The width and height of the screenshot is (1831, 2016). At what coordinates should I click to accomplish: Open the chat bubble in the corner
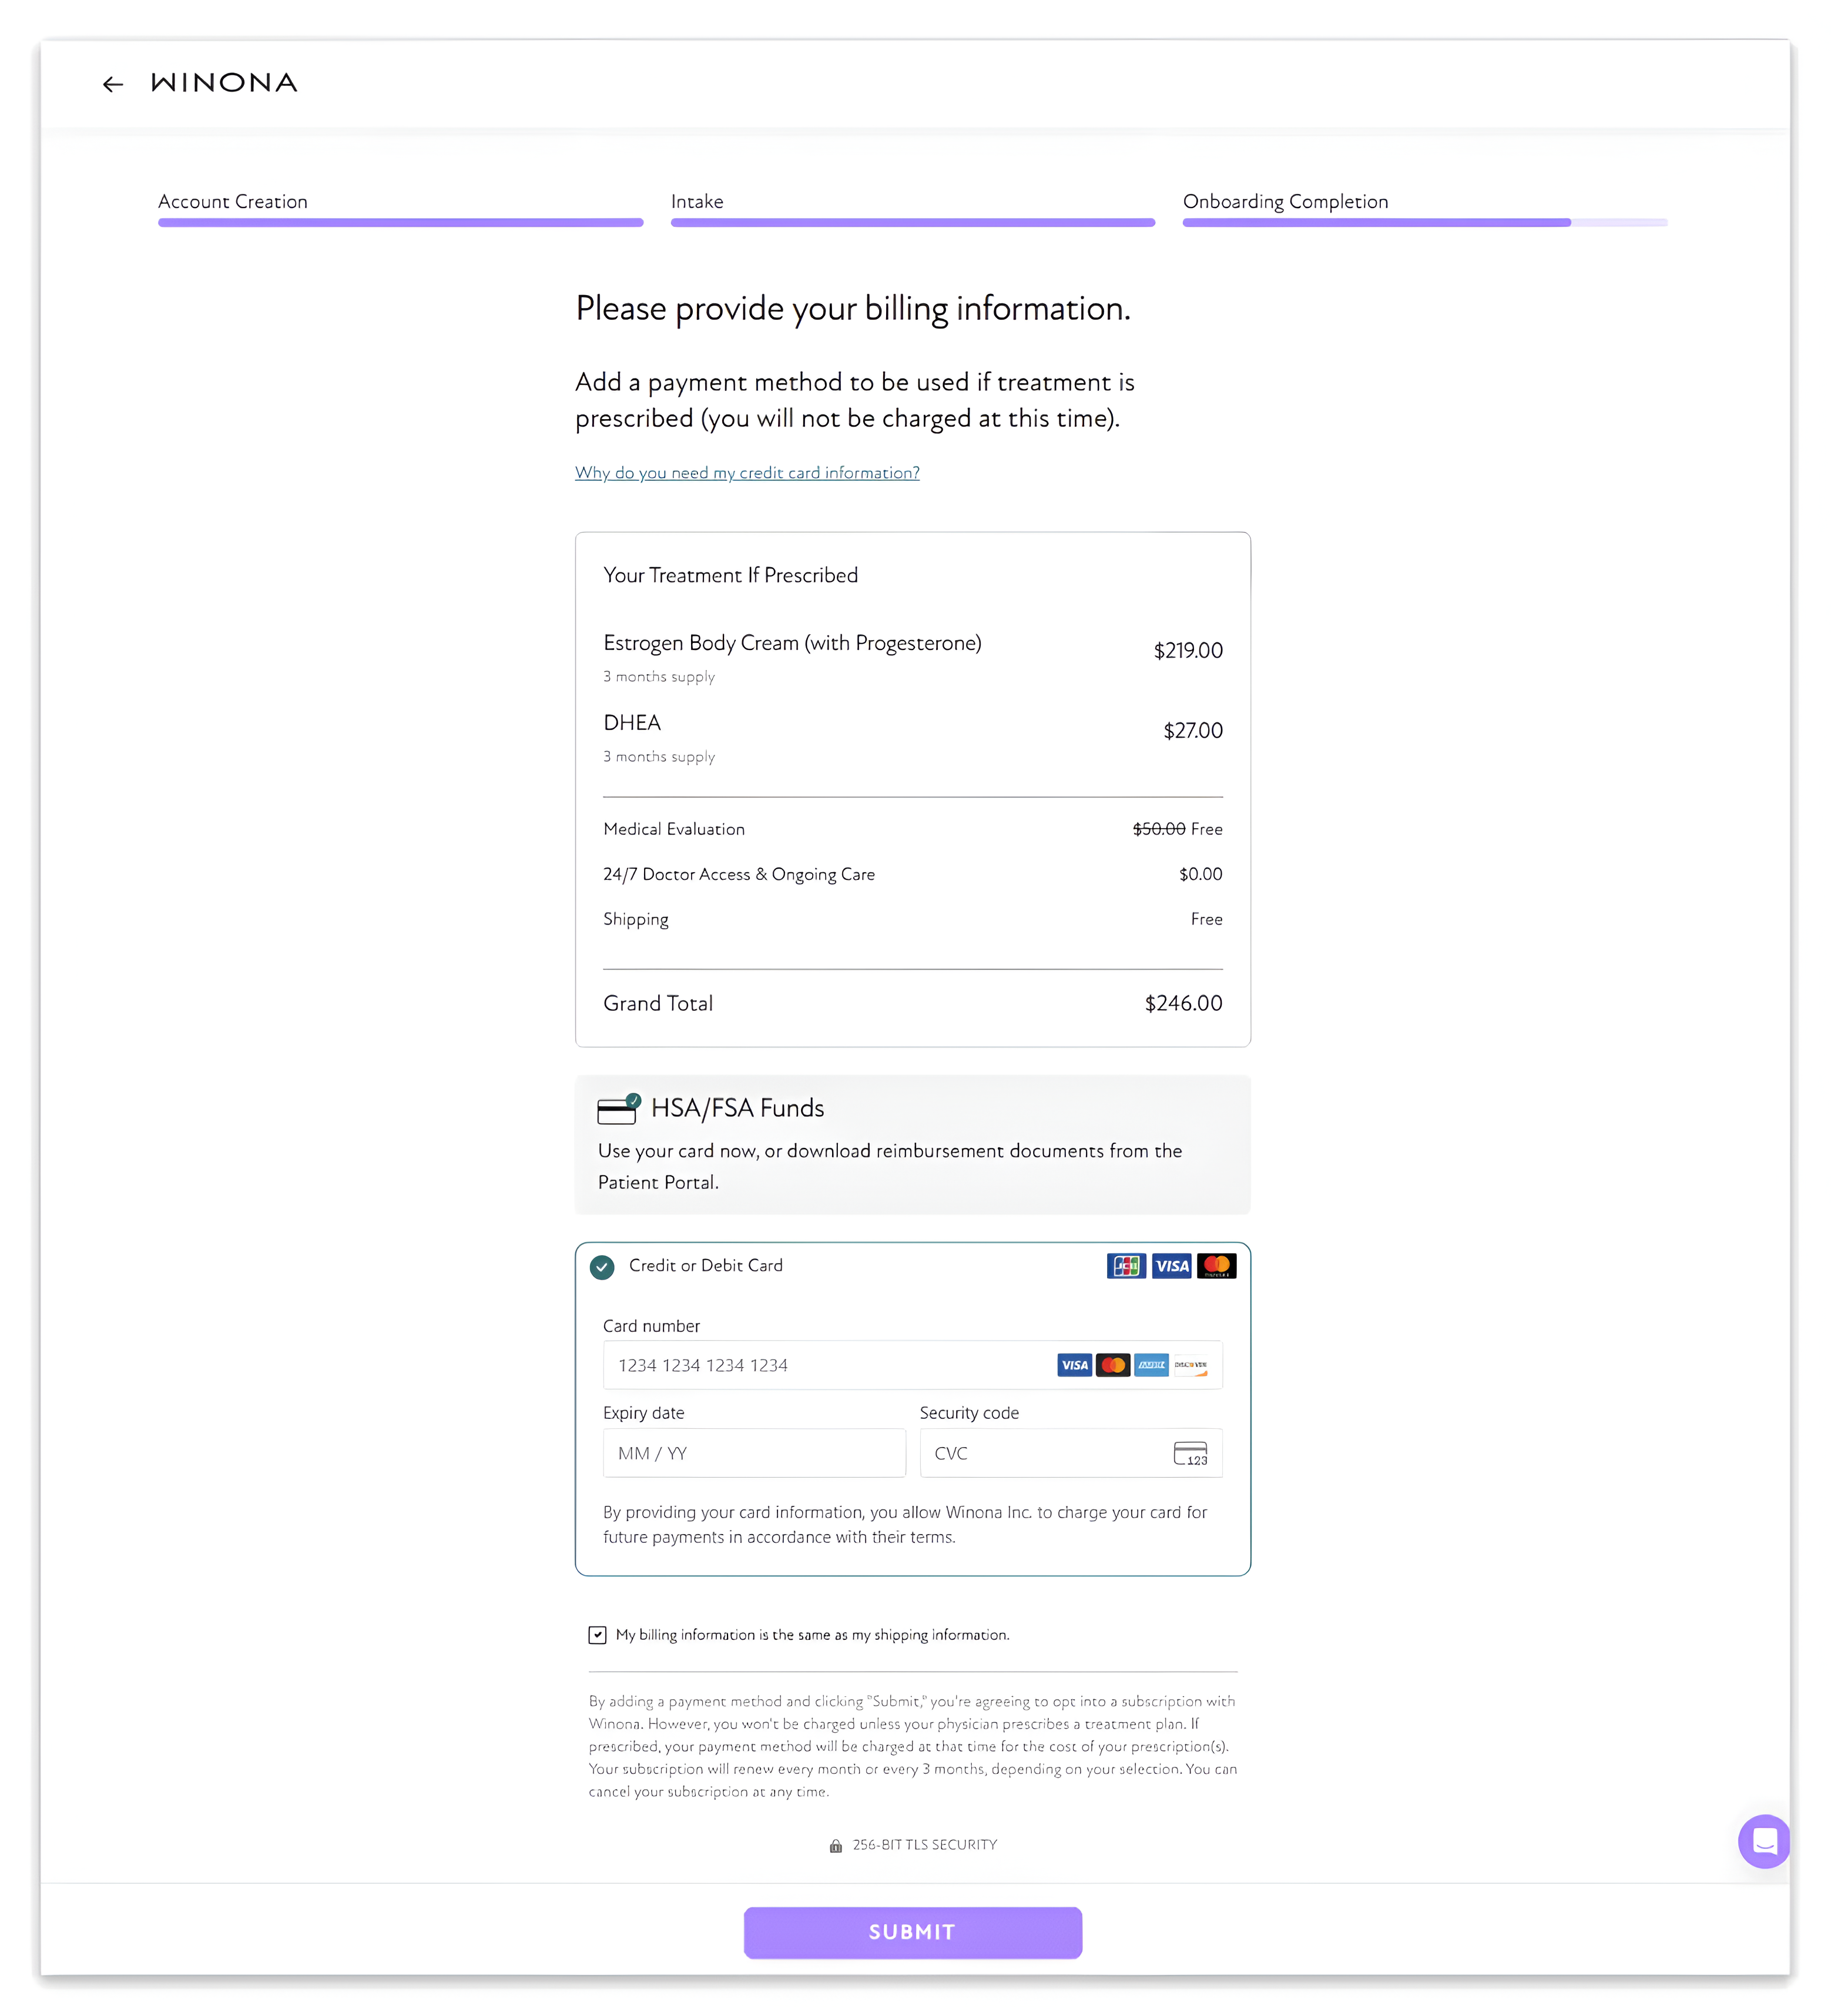tap(1764, 1841)
